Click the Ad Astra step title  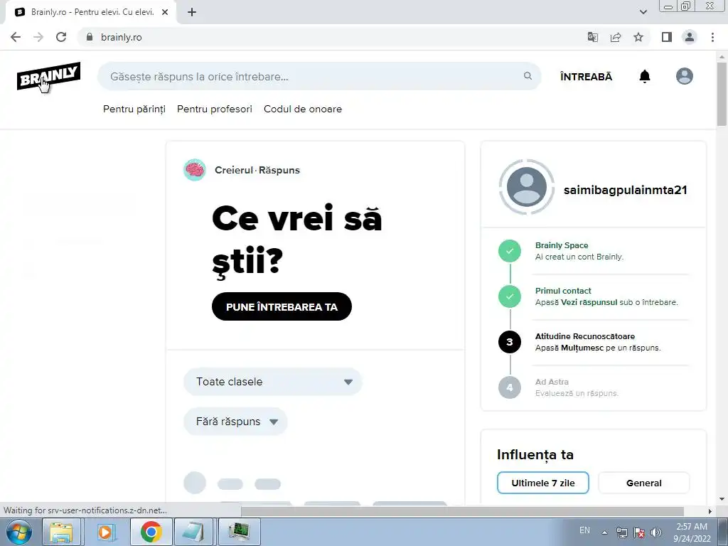(x=552, y=382)
